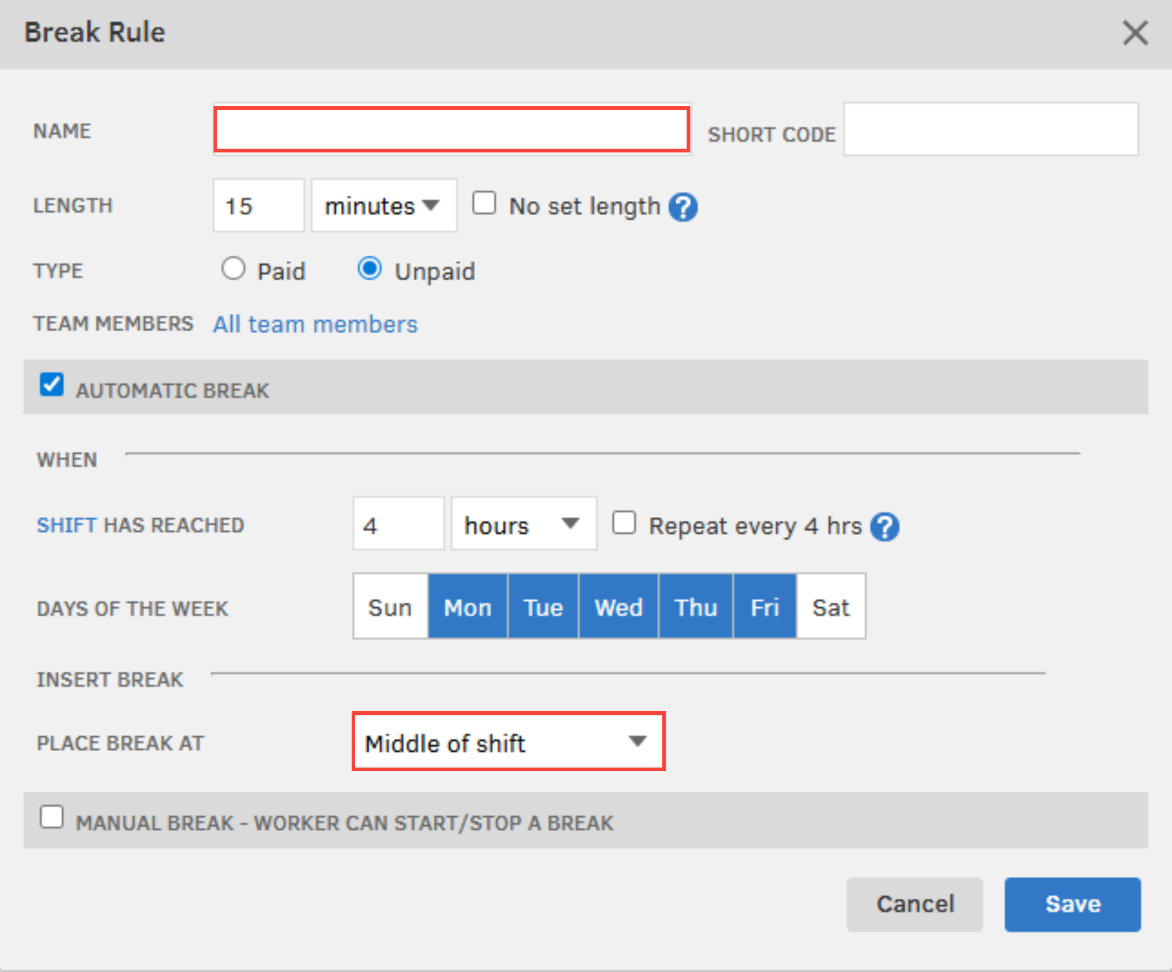This screenshot has height=972, width=1172.
Task: Select the Paid radio button
Action: tap(233, 268)
